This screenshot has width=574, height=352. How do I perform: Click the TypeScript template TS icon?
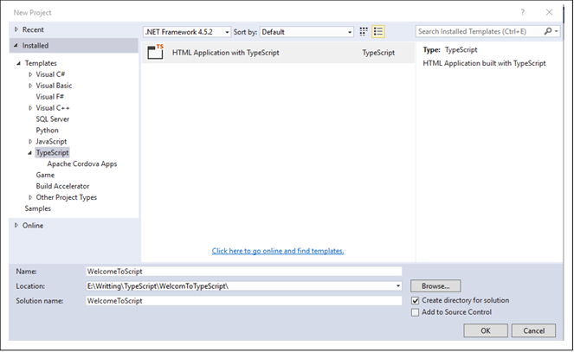(155, 52)
